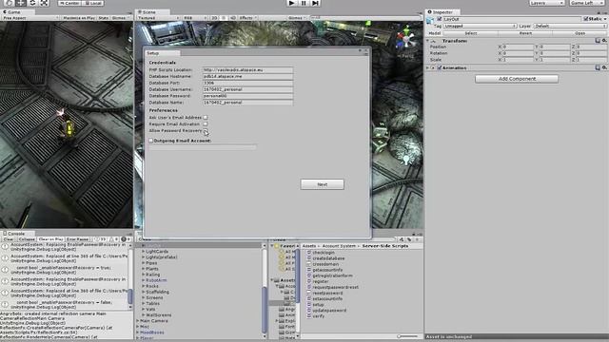Open Account System in the breadcrumb path
Viewport: 609px width, 342px height.
[339, 246]
